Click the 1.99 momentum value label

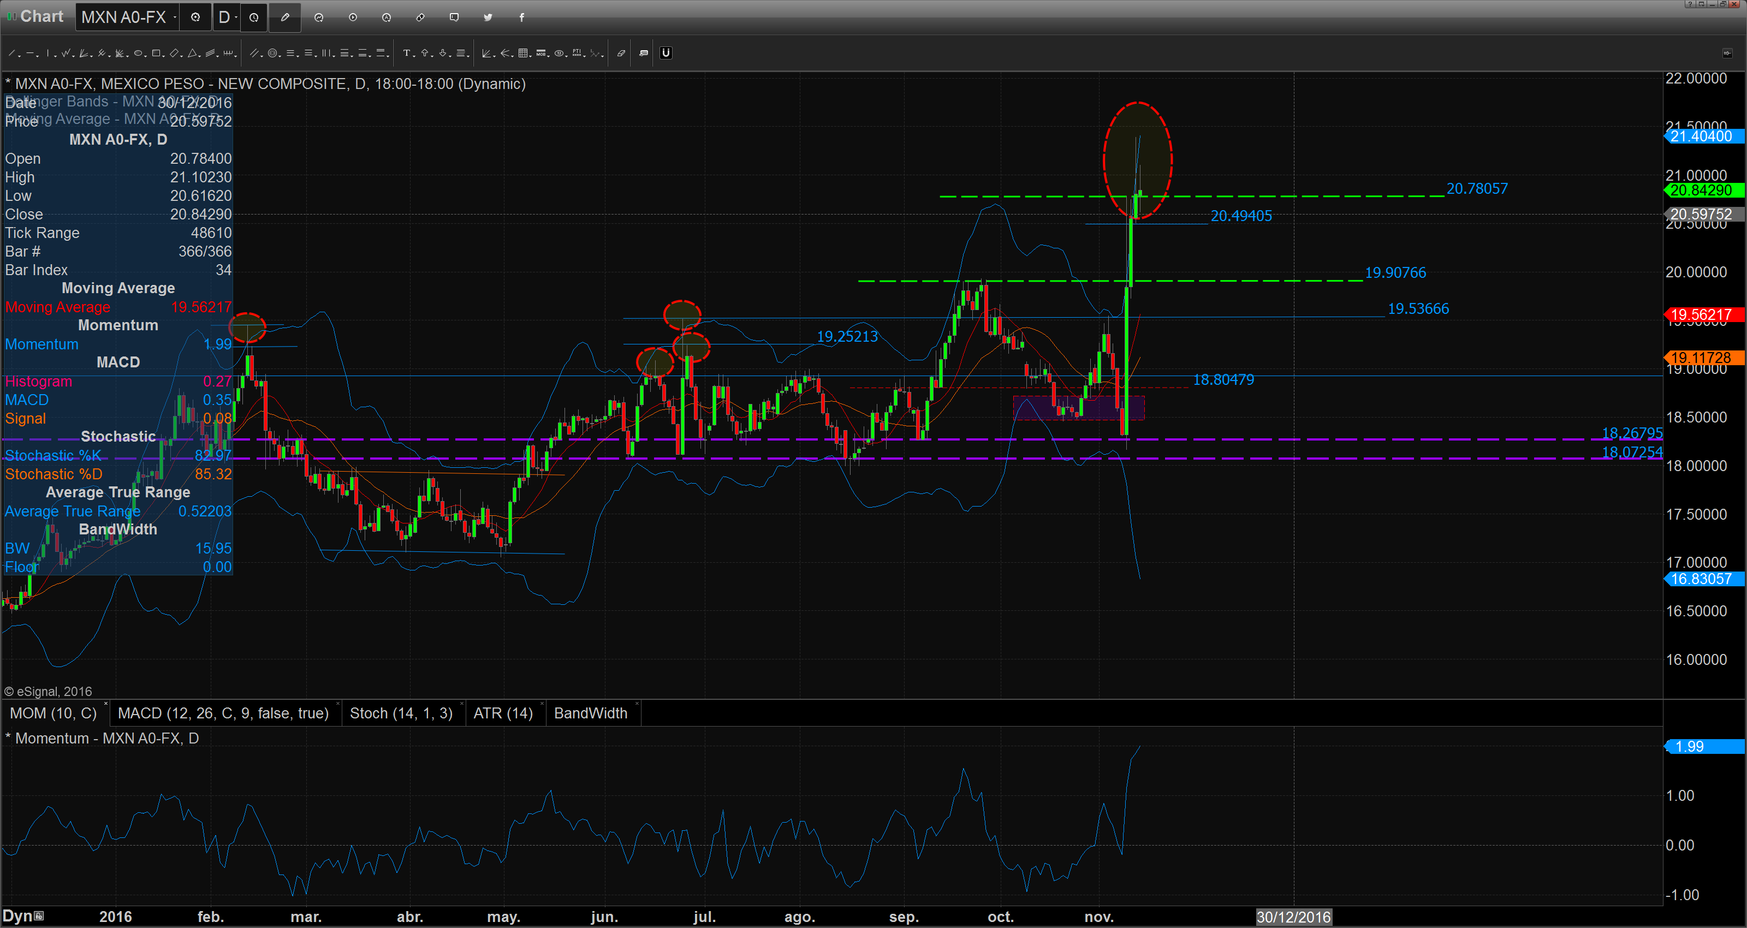pyautogui.click(x=1704, y=746)
